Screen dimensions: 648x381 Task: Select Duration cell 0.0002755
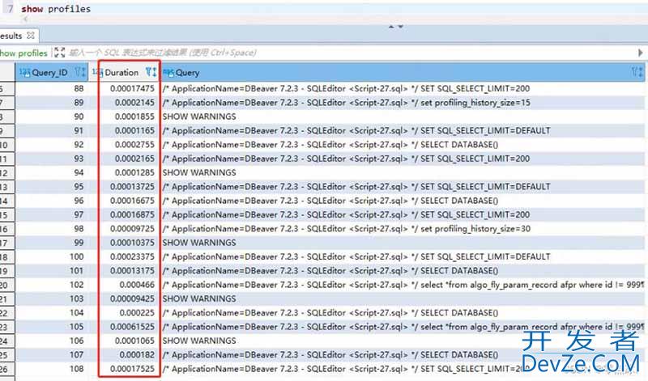click(x=125, y=145)
